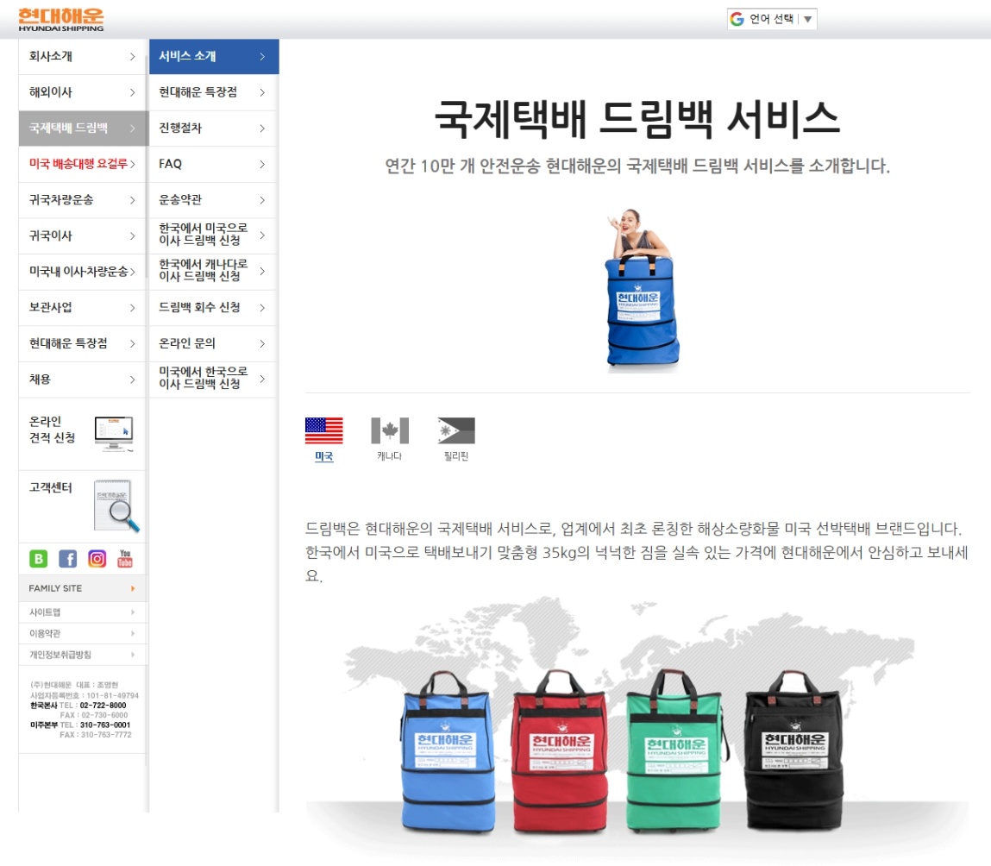Open 사이트맵 link

click(x=45, y=612)
